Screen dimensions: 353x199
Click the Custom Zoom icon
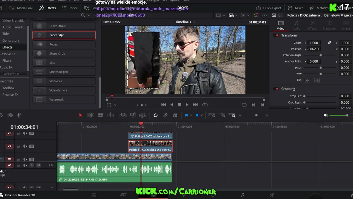(x=232, y=115)
